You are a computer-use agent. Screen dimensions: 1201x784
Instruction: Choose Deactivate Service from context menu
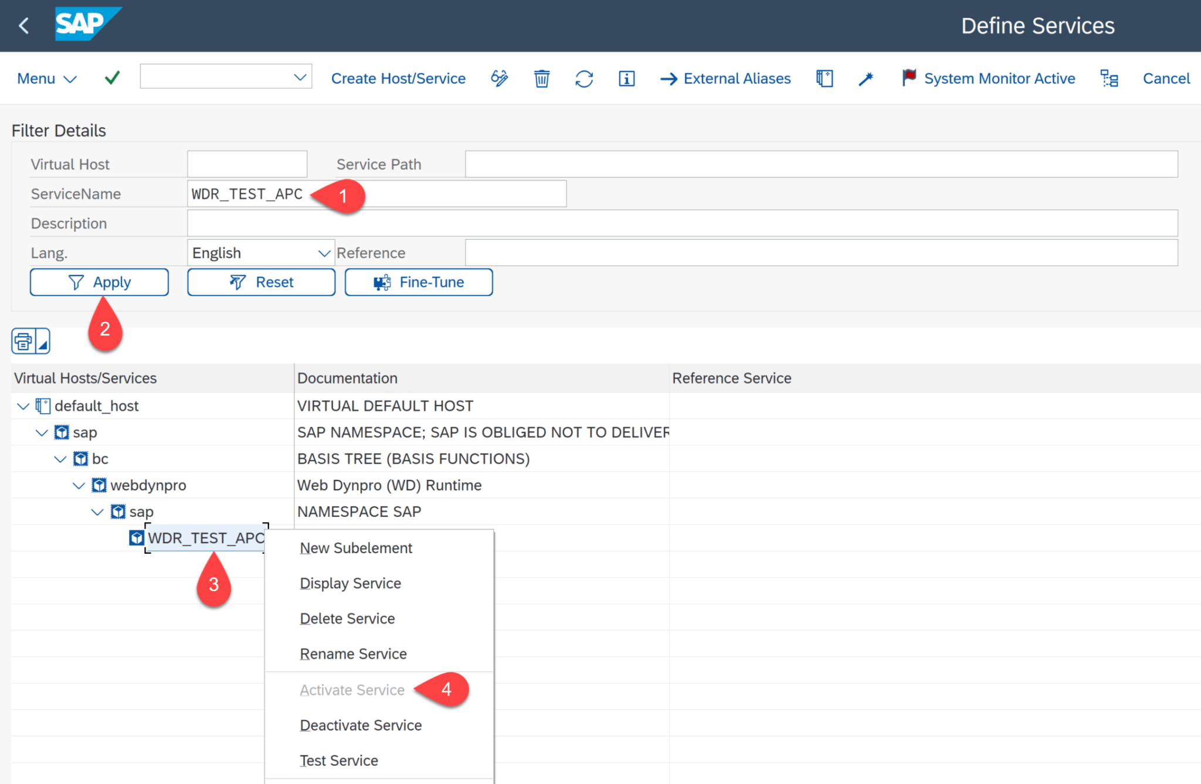[361, 725]
